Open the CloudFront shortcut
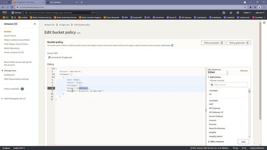The image size is (267, 150). click(x=159, y=17)
